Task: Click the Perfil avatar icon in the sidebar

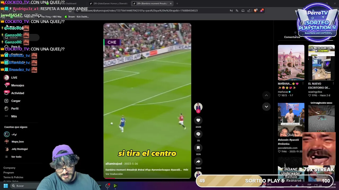Action: click(x=6, y=108)
